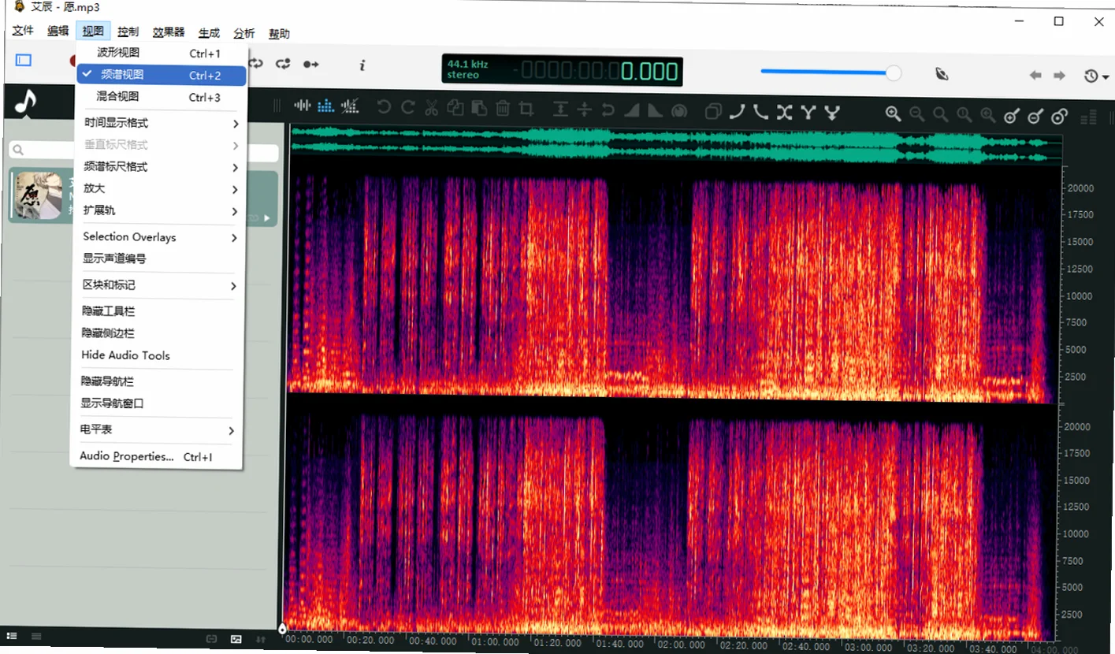Select the spectrum view toolbar icon
Screen dimensions: 1115x654
click(325, 105)
